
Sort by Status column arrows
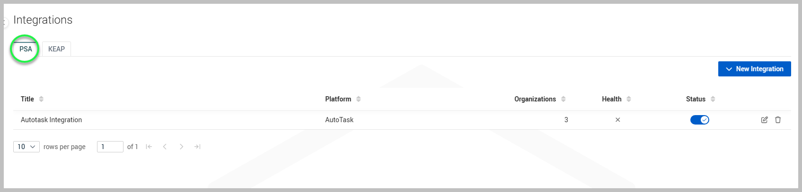(x=713, y=99)
